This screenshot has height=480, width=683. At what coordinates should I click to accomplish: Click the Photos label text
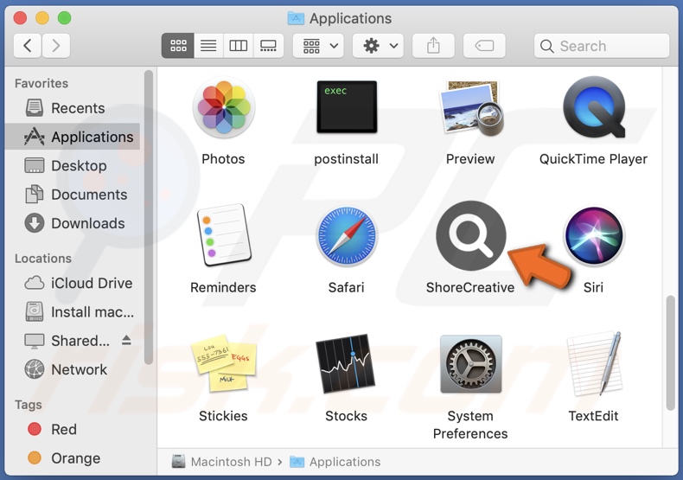click(x=223, y=159)
